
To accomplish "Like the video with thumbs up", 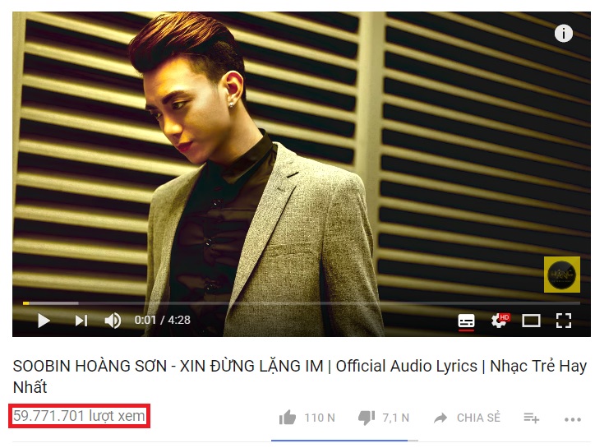I will pos(288,418).
